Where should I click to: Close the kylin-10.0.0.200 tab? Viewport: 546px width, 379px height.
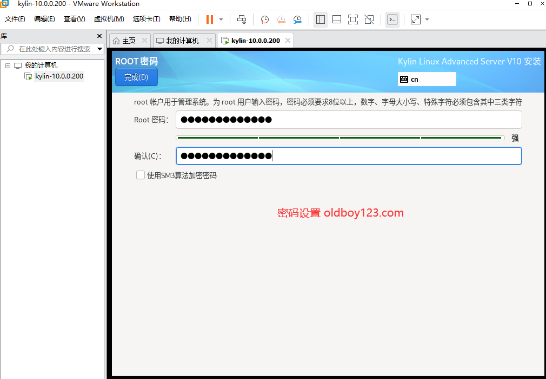pos(288,41)
